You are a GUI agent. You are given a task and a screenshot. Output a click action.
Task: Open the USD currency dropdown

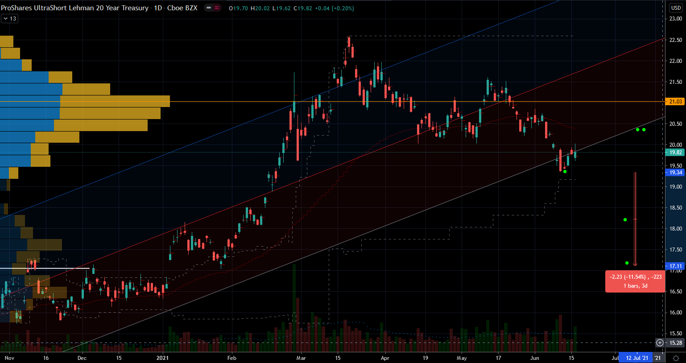click(x=676, y=8)
